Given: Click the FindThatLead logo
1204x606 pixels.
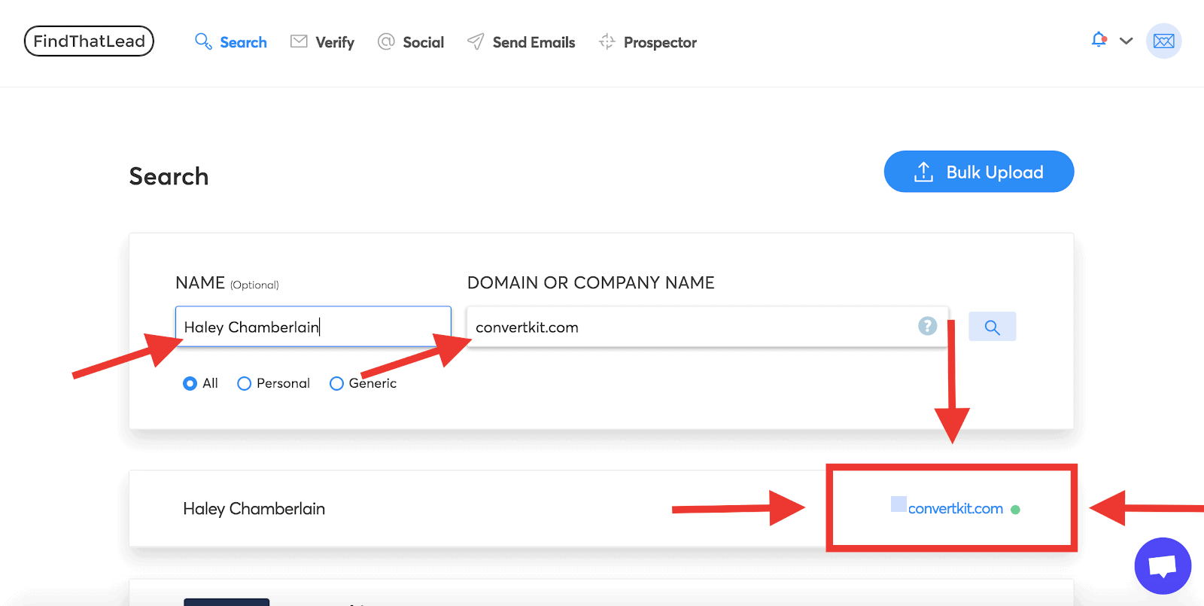Looking at the screenshot, I should pyautogui.click(x=89, y=41).
